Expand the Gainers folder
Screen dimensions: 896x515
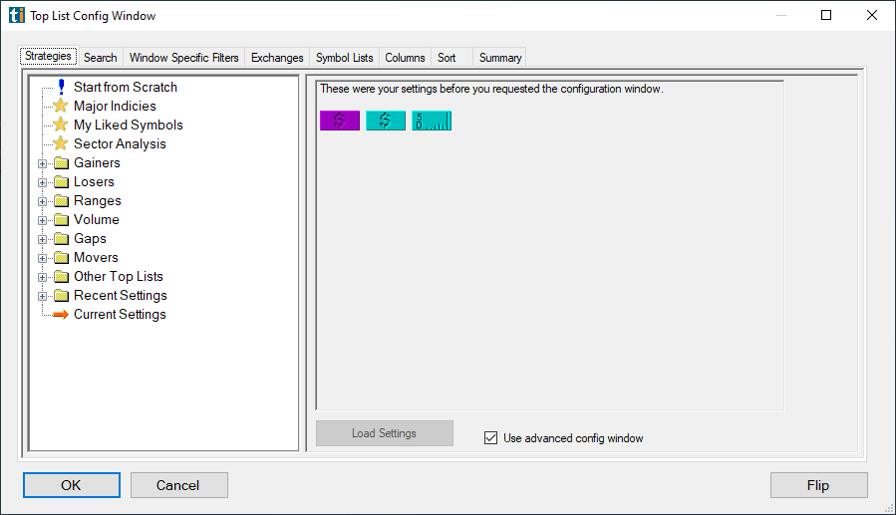coord(42,163)
